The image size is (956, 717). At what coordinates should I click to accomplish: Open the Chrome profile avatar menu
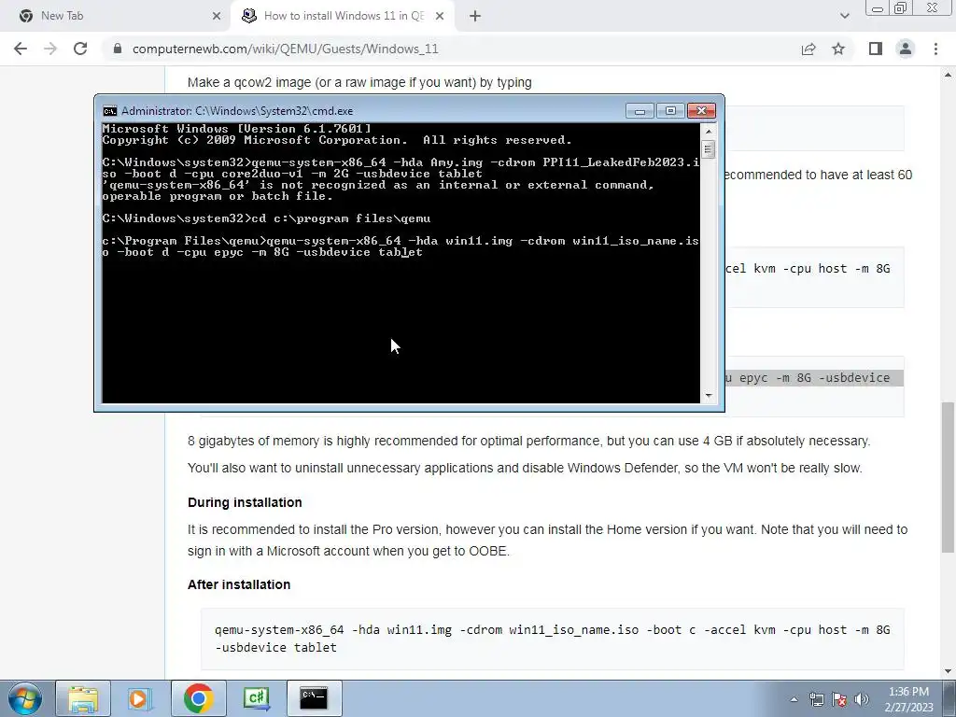click(906, 49)
